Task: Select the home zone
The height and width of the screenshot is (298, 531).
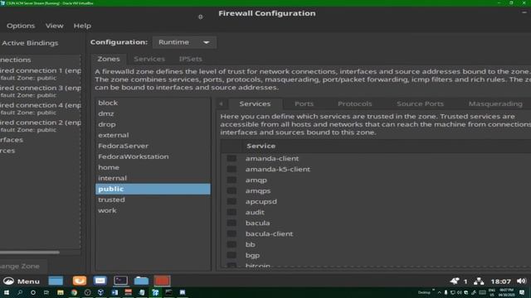Action: tap(153, 167)
